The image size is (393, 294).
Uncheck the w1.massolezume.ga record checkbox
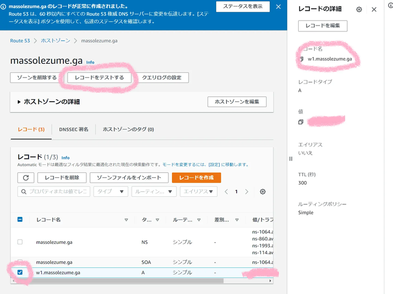click(x=20, y=272)
